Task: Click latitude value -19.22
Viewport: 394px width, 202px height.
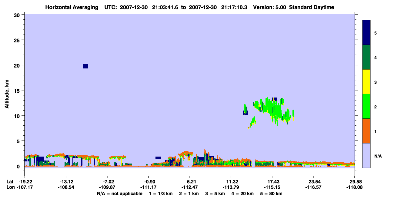Action: point(25,182)
